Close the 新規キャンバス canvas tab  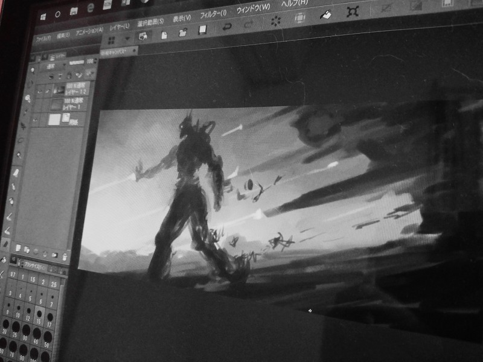point(134,49)
